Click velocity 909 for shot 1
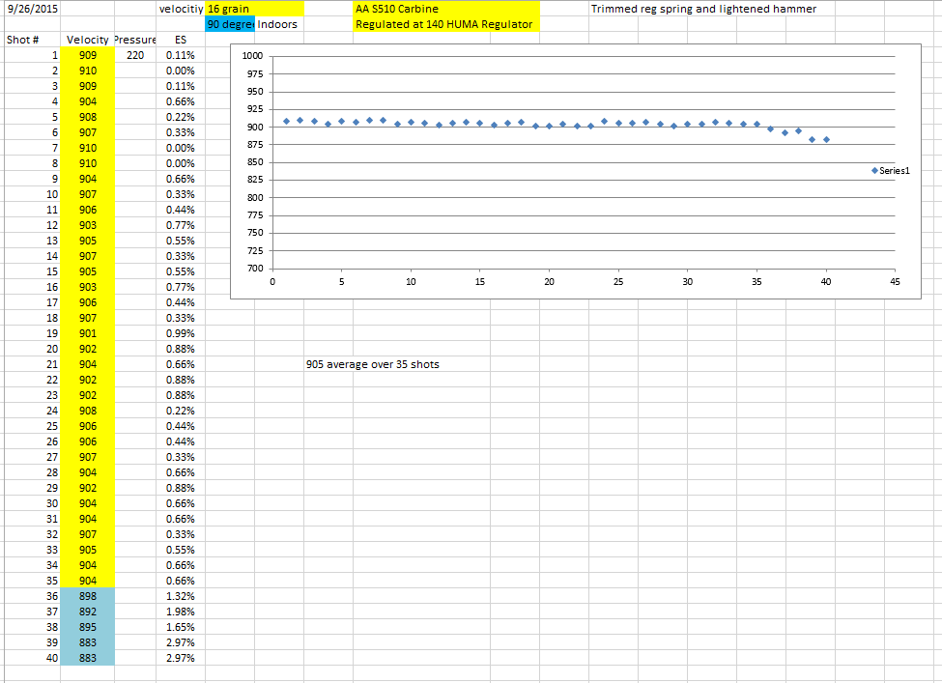The height and width of the screenshot is (683, 942). coord(88,55)
